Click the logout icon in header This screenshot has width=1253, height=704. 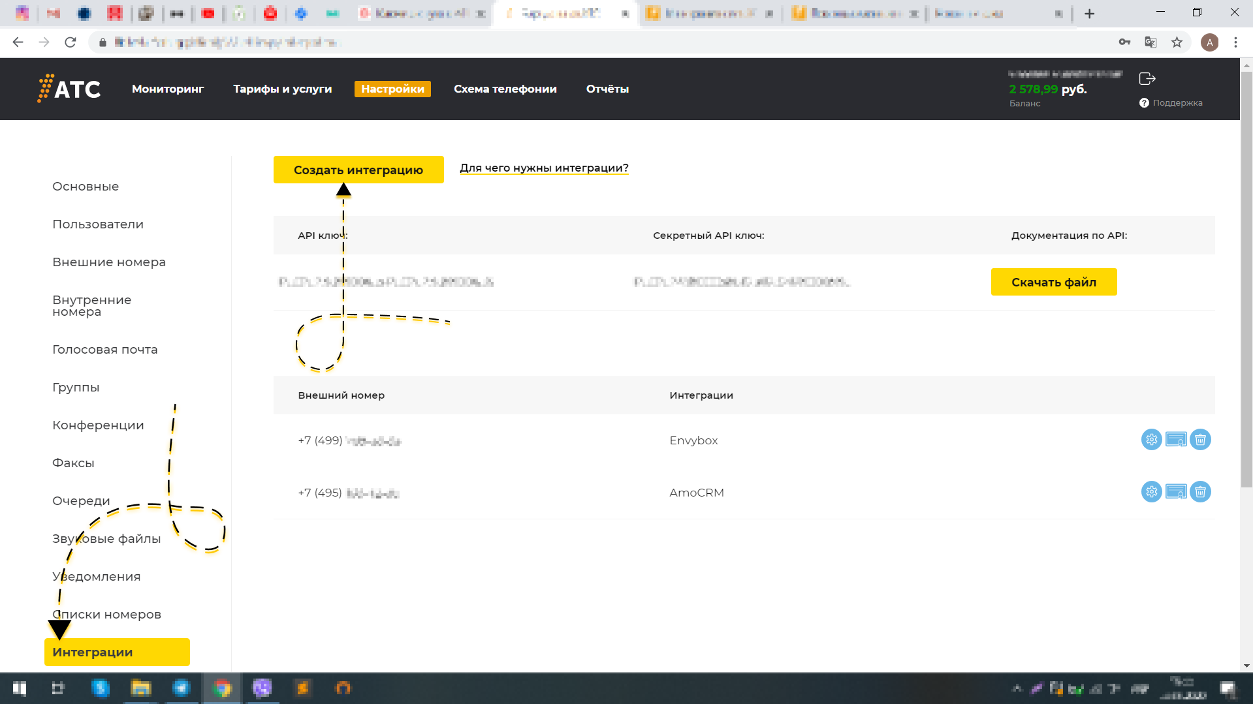[x=1147, y=79]
